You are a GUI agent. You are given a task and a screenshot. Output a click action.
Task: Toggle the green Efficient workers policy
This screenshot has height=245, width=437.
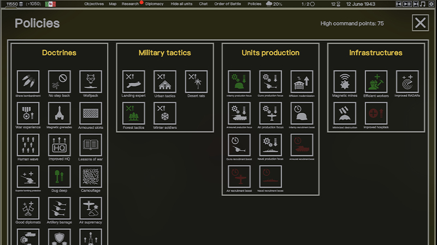tap(376, 81)
